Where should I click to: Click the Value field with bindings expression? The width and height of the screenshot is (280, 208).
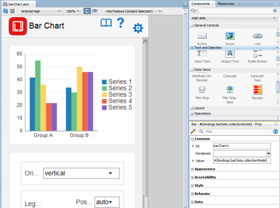point(242,160)
